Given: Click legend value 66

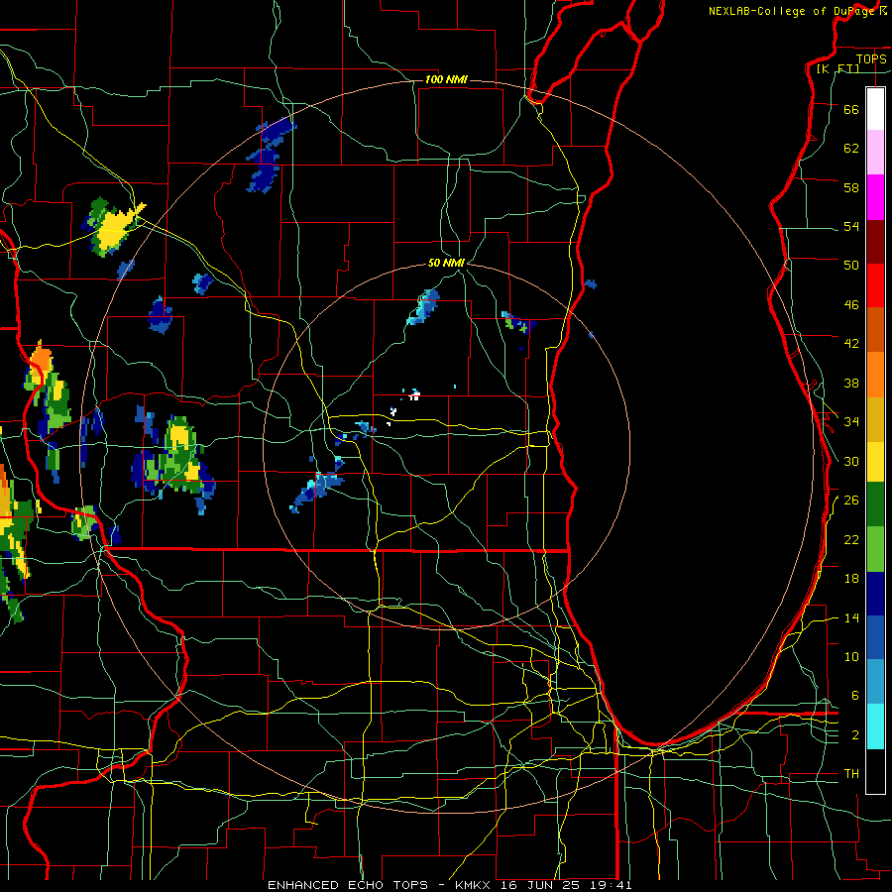Looking at the screenshot, I should point(851,109).
